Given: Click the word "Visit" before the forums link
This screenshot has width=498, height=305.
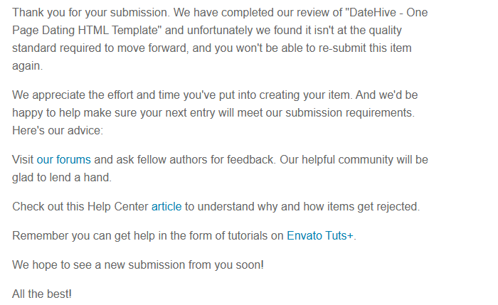Looking at the screenshot, I should pos(23,159).
